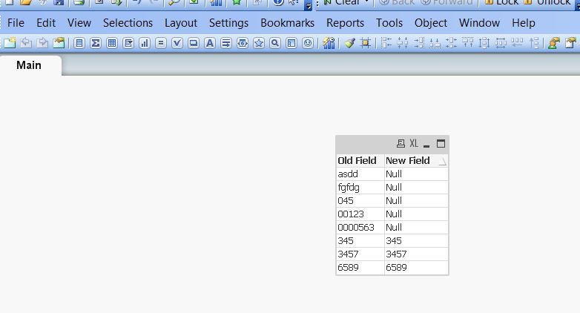Create a Button object
The height and width of the screenshot is (313, 580).
click(x=193, y=43)
